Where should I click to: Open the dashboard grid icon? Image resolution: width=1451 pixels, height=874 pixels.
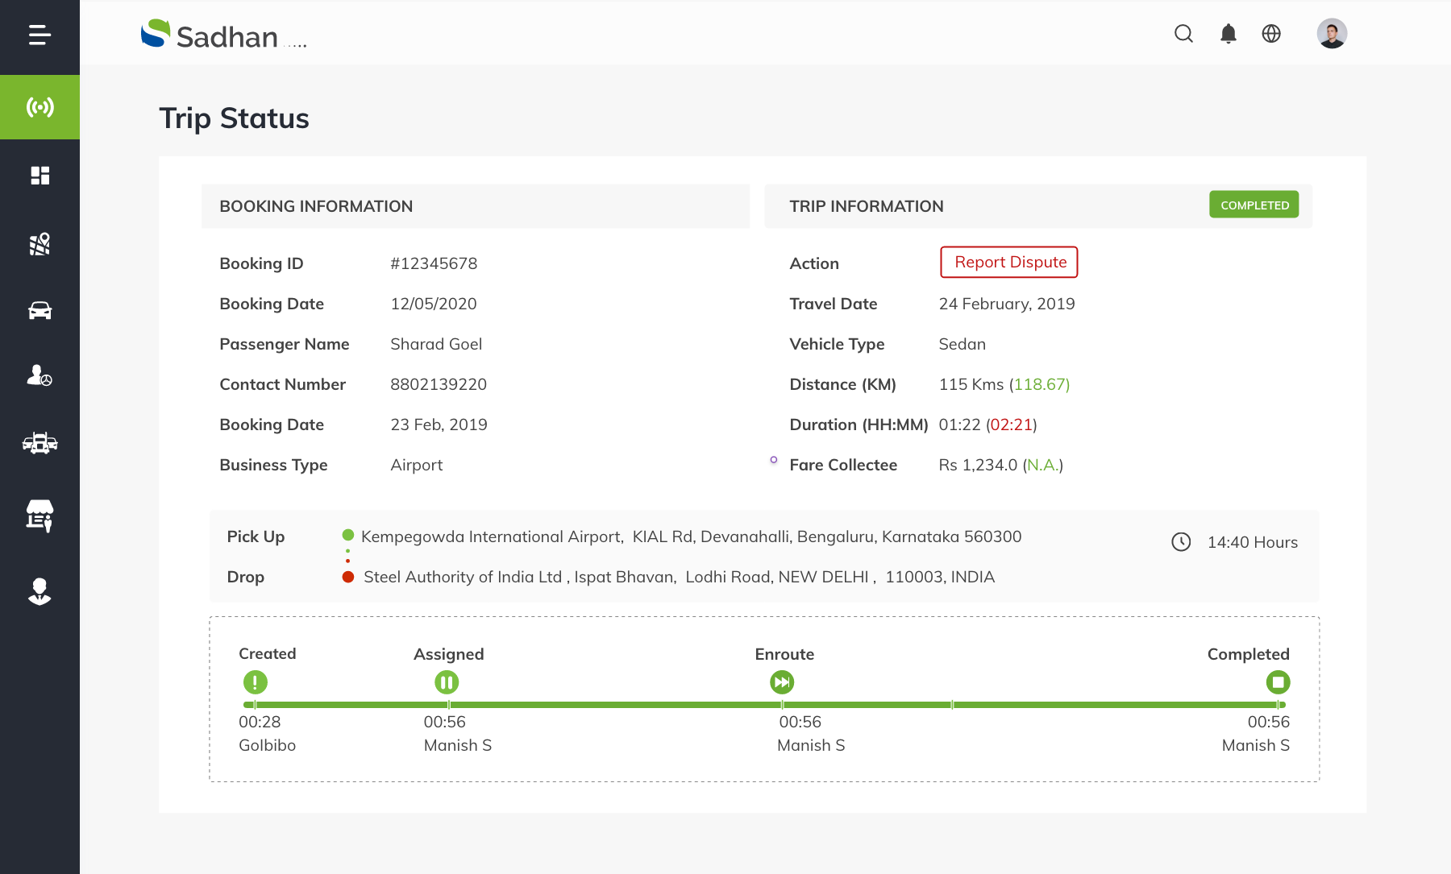pyautogui.click(x=39, y=176)
